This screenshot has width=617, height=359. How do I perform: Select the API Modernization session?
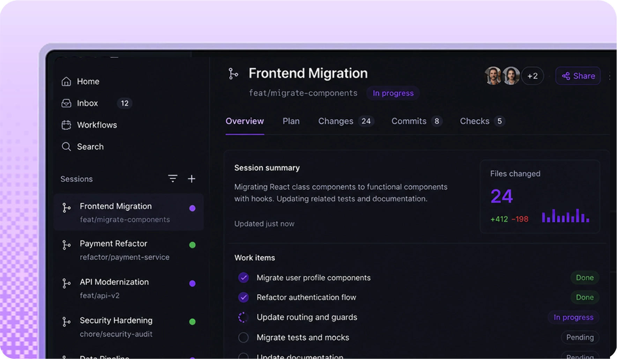click(129, 288)
